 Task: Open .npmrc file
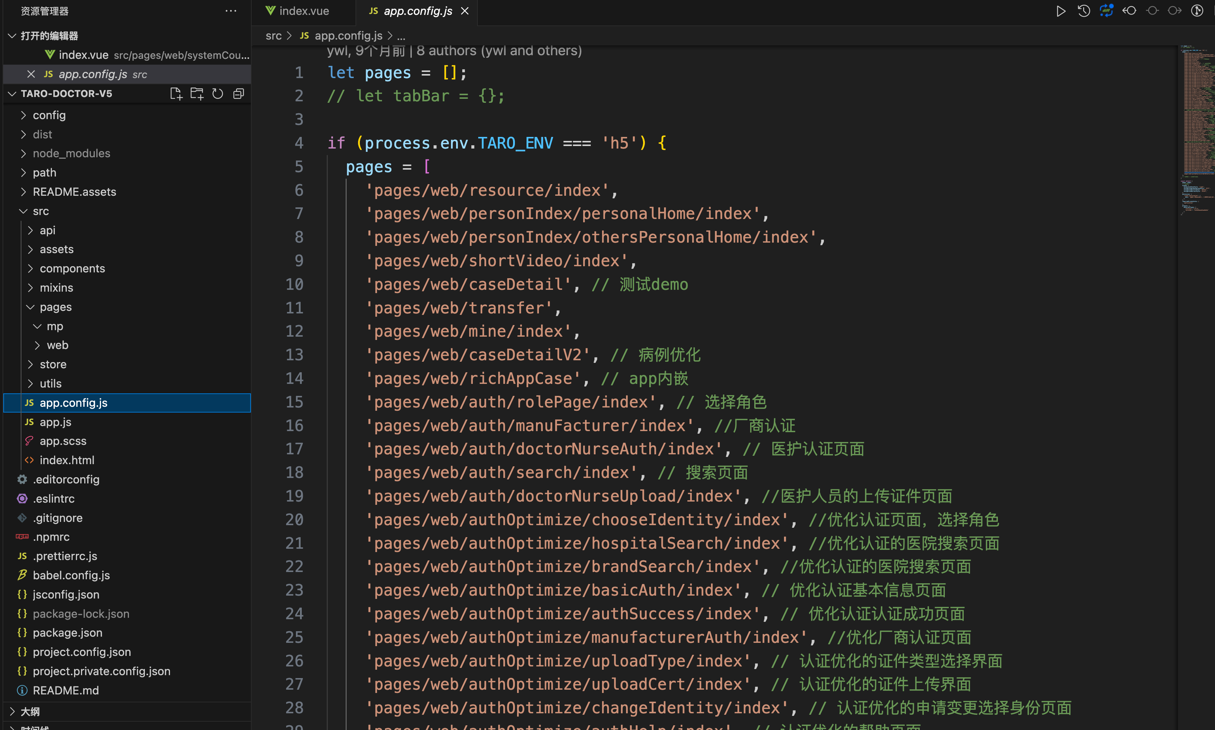coord(127,537)
